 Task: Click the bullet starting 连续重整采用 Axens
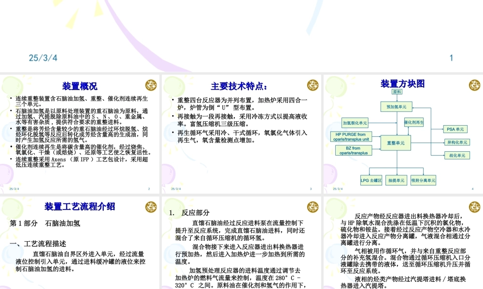tap(82, 162)
